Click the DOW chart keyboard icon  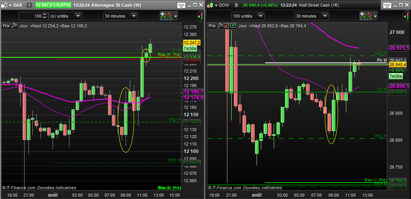(387, 5)
